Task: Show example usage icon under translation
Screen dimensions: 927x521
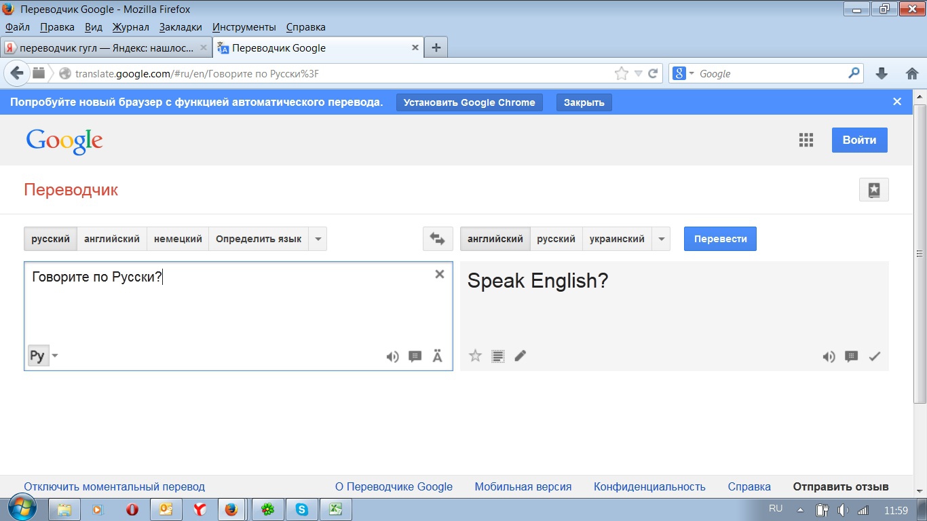Action: pos(852,356)
